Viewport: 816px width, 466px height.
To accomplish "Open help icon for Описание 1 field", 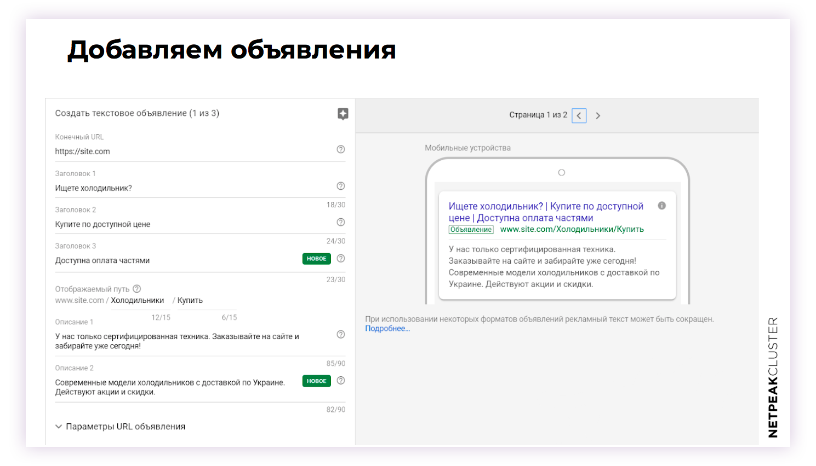I will pos(341,334).
